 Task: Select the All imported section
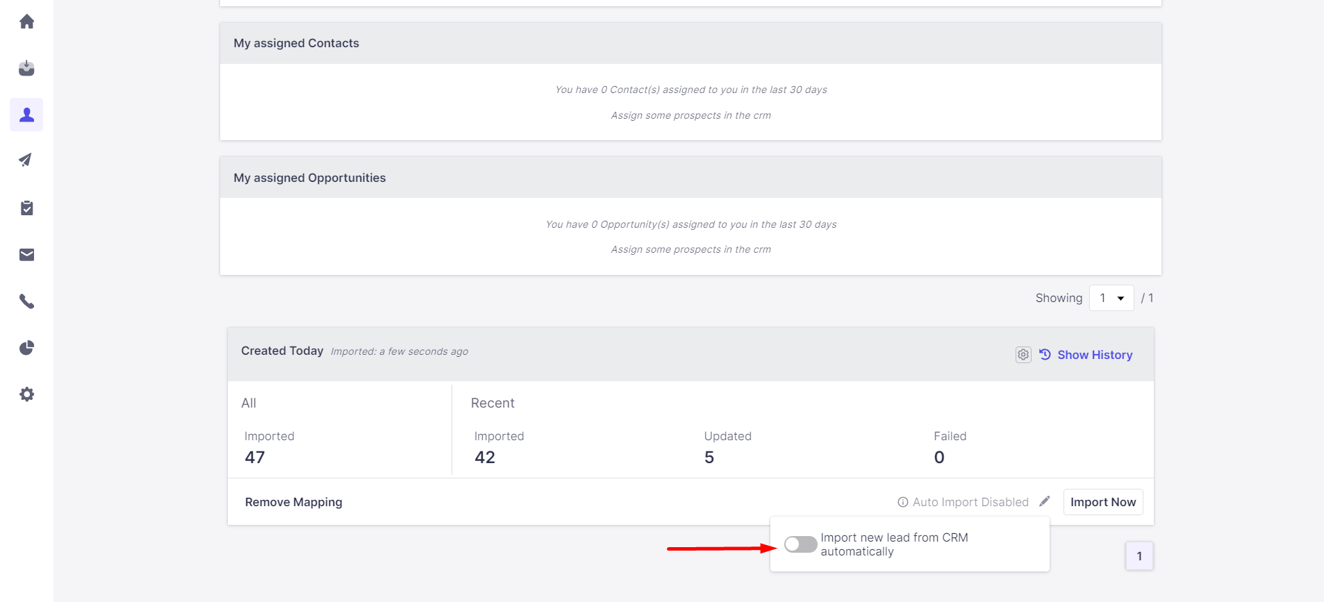click(249, 403)
